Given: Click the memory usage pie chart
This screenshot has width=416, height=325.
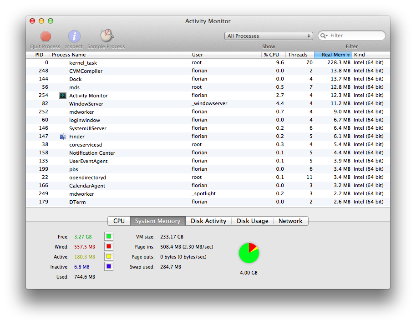Looking at the screenshot, I should coord(249,253).
